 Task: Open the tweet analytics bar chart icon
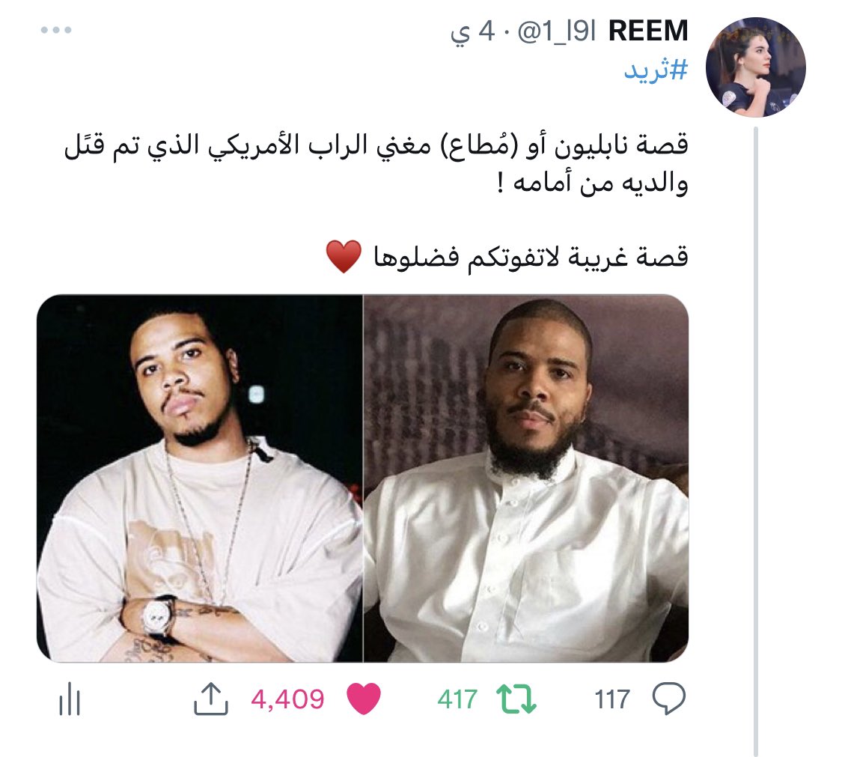70,699
